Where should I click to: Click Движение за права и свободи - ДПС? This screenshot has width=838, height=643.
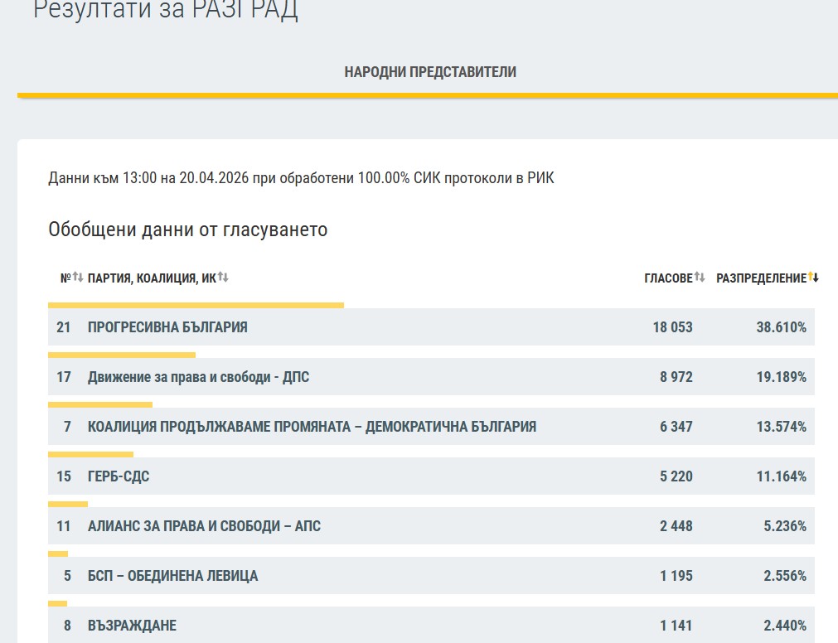(198, 377)
